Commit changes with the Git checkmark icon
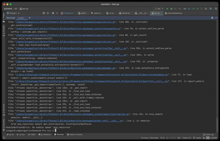 [x=194, y=9]
